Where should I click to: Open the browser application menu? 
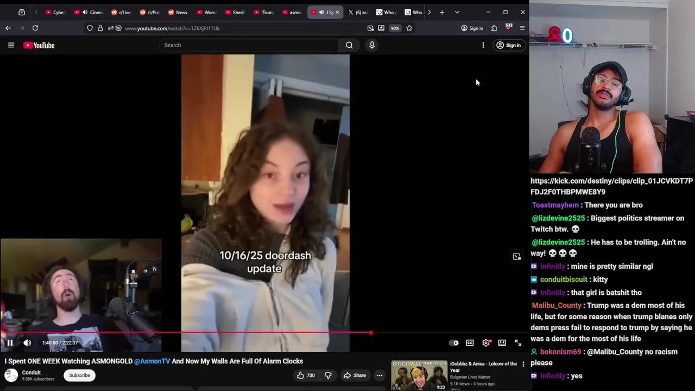(522, 28)
